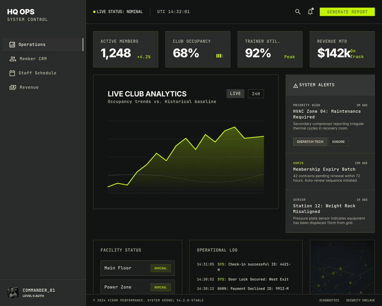Click the search magnifier icon
The width and height of the screenshot is (382, 306).
pos(298,12)
